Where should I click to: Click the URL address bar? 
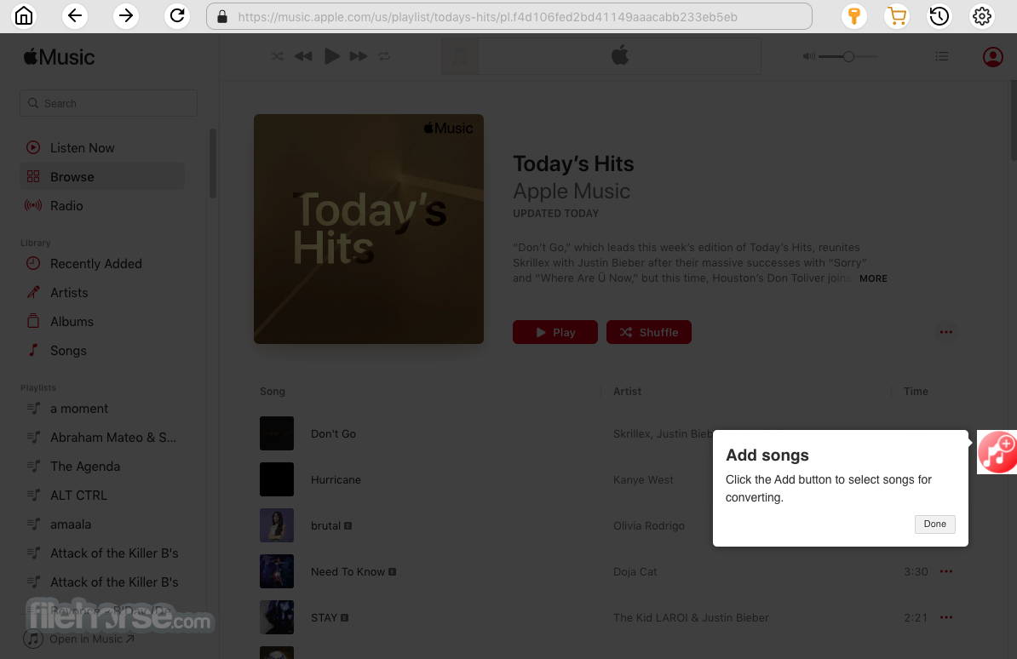(509, 16)
